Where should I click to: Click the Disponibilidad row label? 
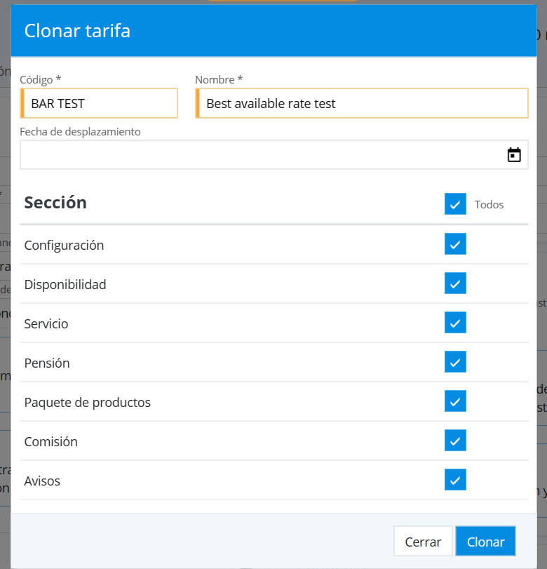[x=65, y=285]
